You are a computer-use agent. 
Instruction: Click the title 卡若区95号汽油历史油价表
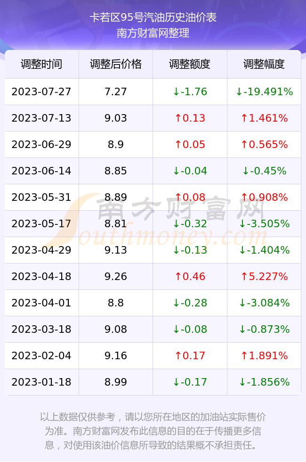point(153,17)
